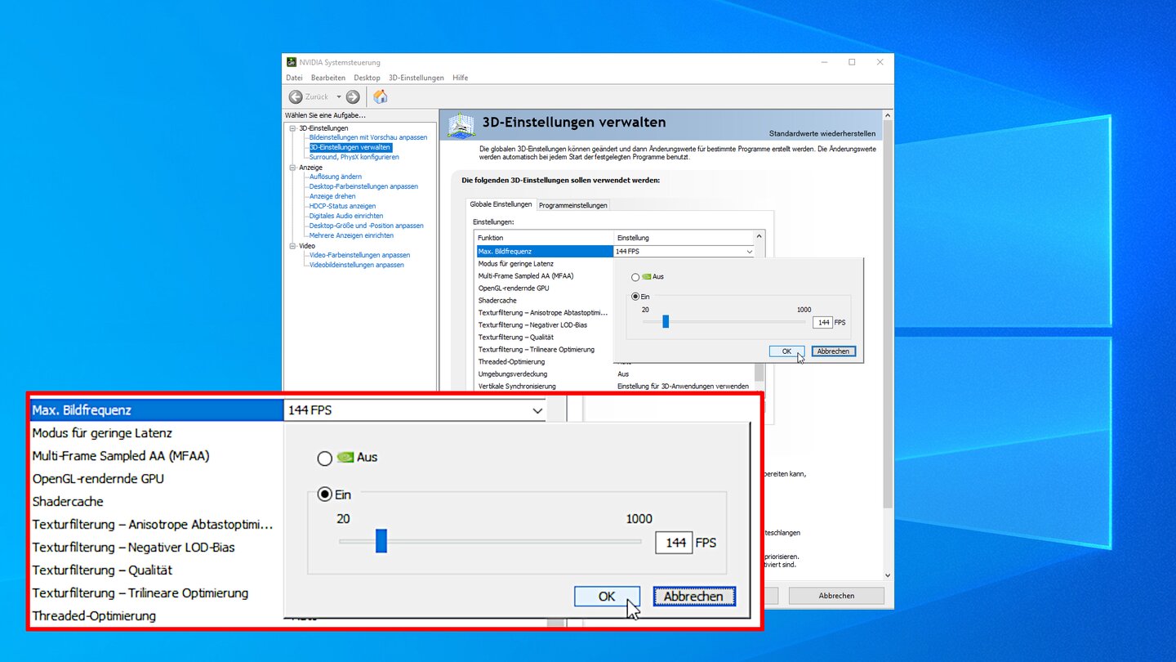Image resolution: width=1176 pixels, height=662 pixels.
Task: Click the NVIDIA Systemsteuerung title bar icon
Action: tap(292, 62)
